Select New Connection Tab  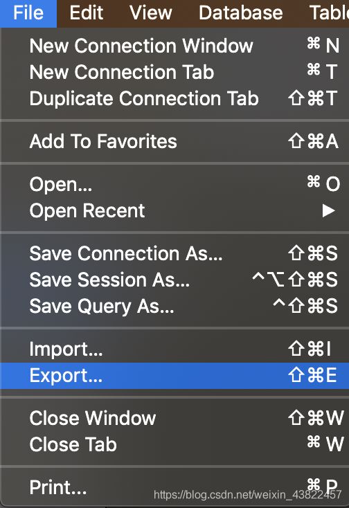coord(174,72)
